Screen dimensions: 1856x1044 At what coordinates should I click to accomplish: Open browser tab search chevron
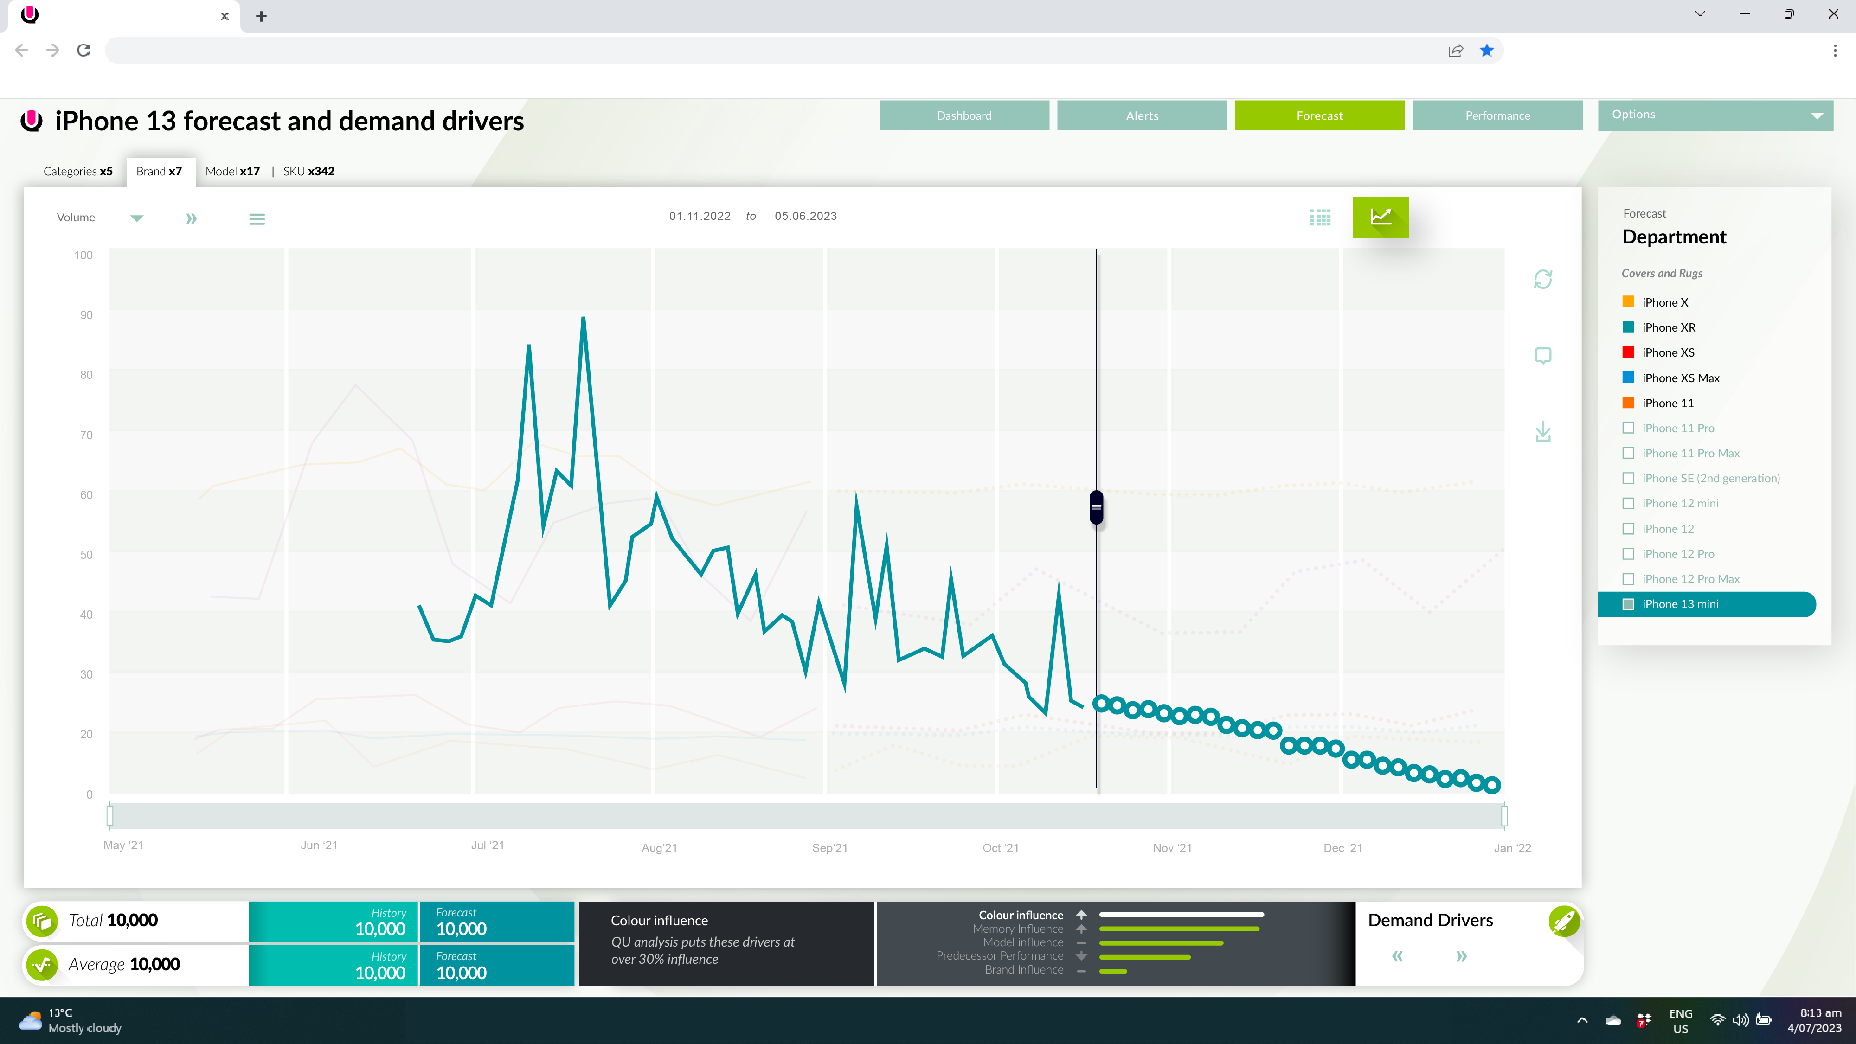1700,14
